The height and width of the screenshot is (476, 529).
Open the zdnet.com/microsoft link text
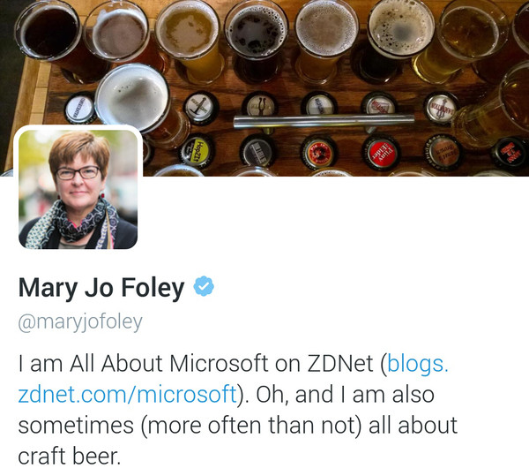coord(127,394)
